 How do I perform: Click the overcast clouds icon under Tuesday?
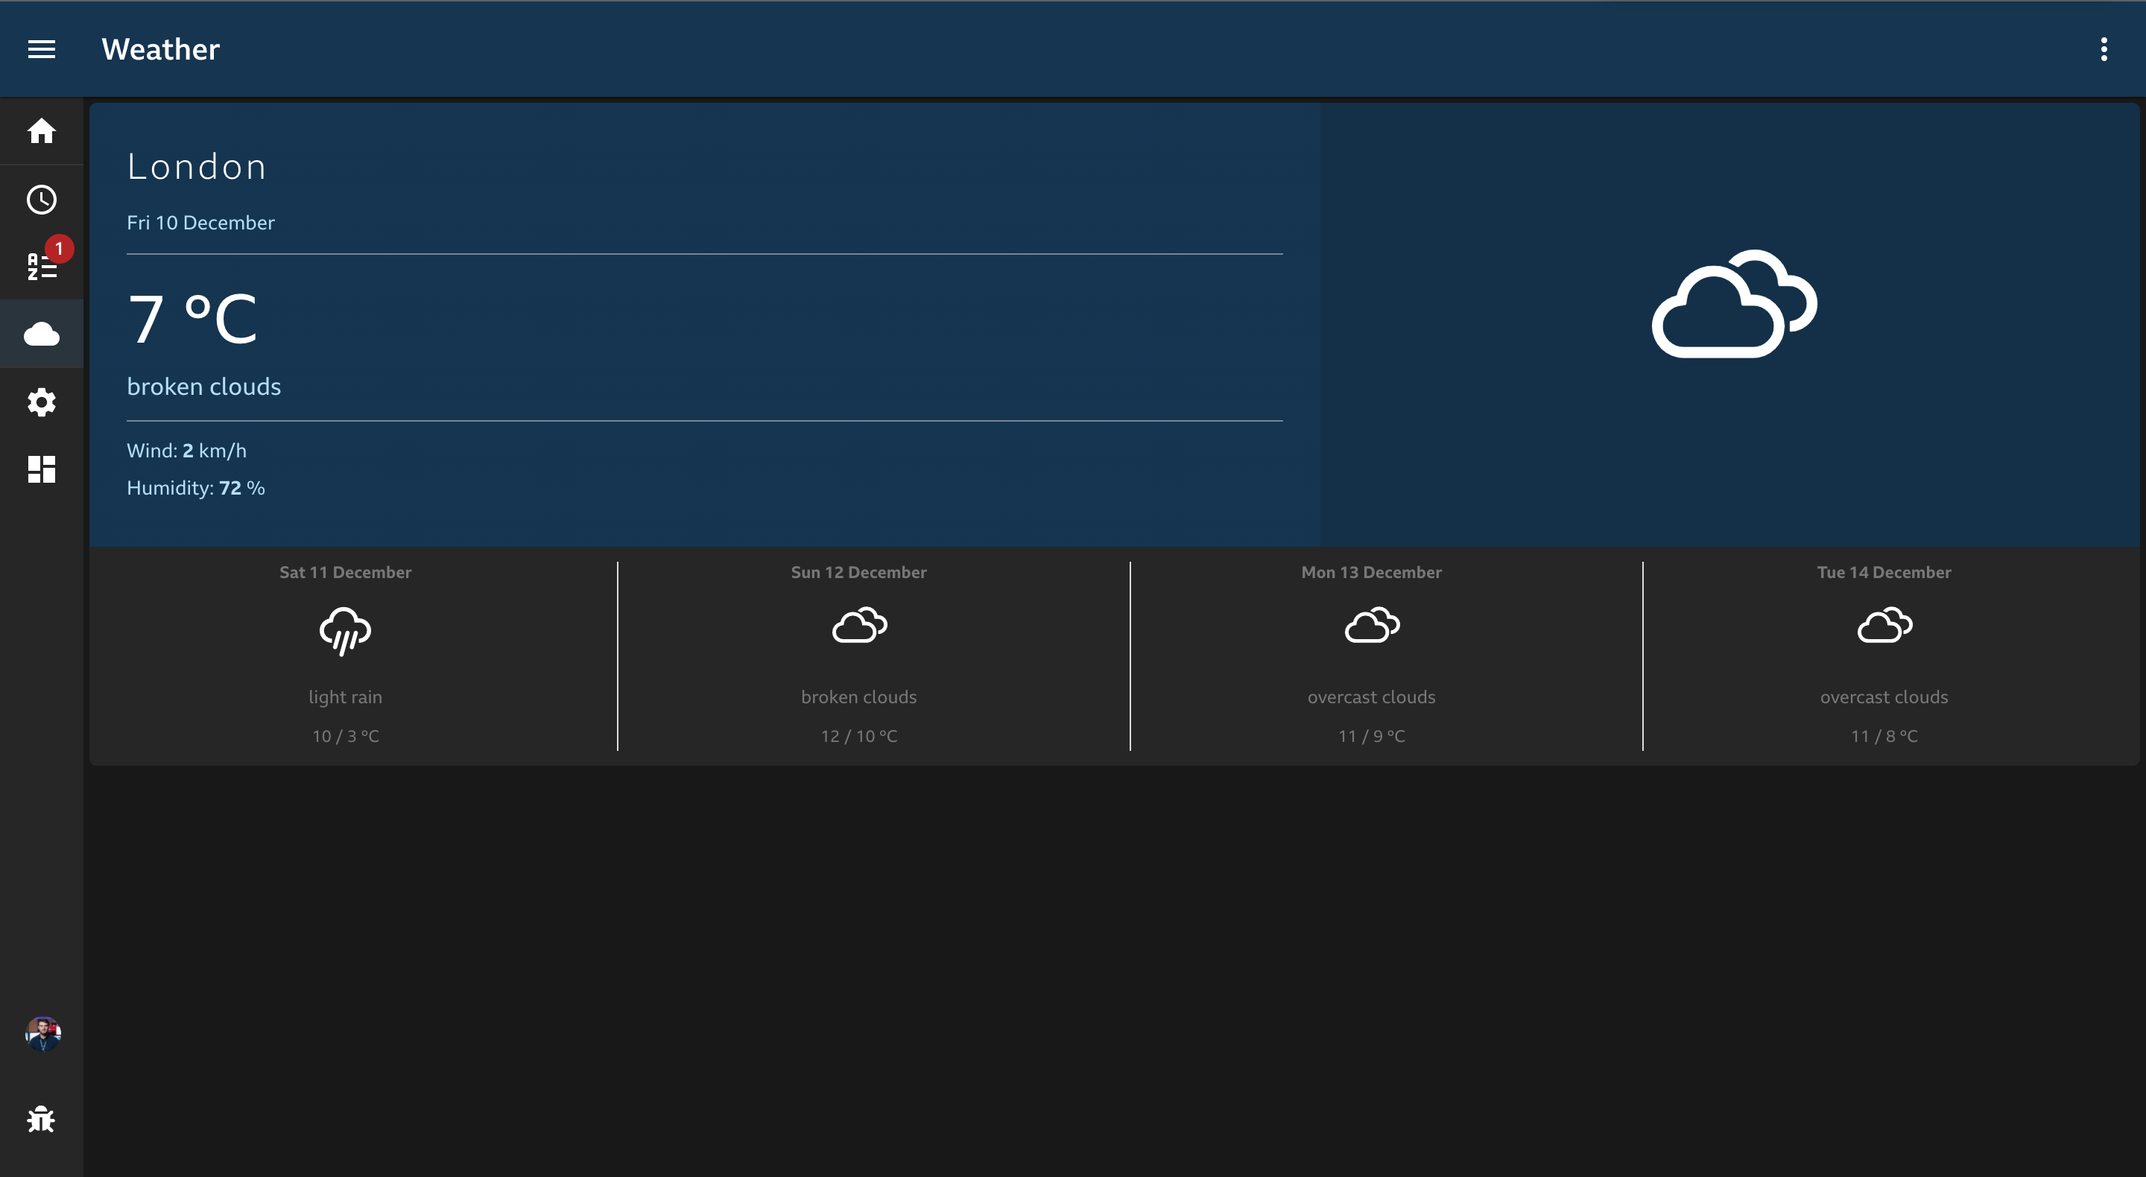(x=1884, y=626)
